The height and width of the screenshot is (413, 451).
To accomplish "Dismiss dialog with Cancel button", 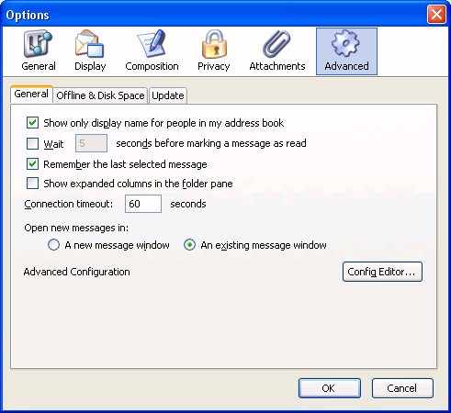I will pos(402,388).
